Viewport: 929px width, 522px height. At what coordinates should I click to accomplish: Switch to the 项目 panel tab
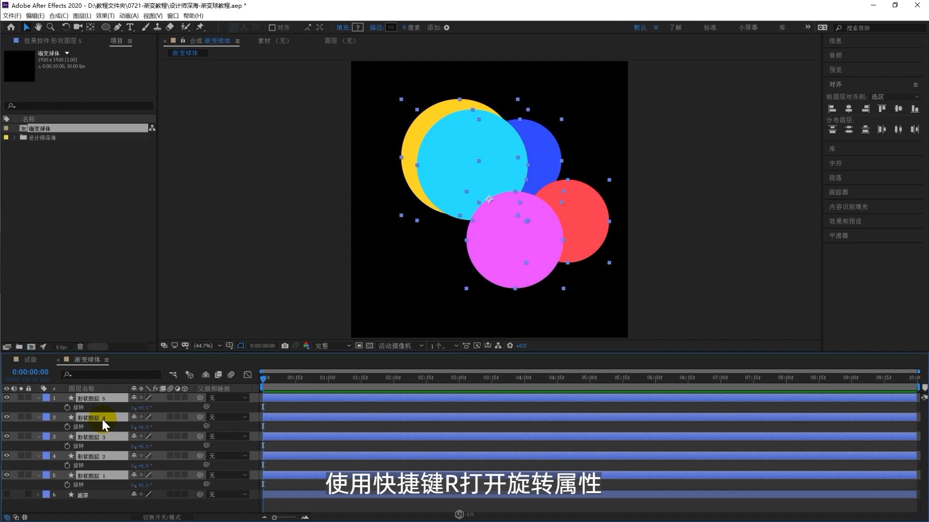pyautogui.click(x=117, y=41)
